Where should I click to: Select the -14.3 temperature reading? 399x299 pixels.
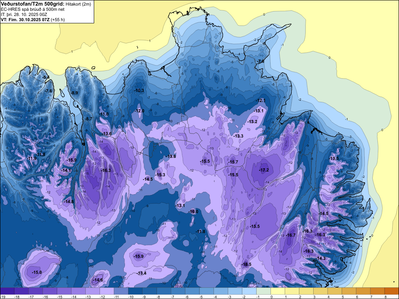321,258
